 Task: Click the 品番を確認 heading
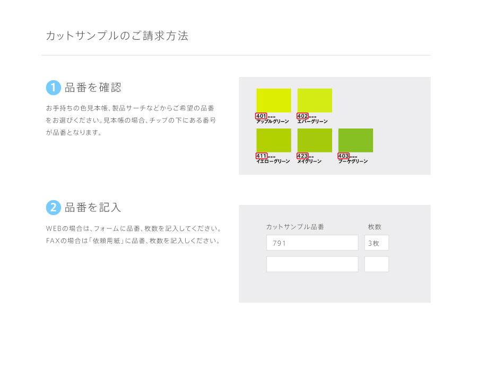93,88
